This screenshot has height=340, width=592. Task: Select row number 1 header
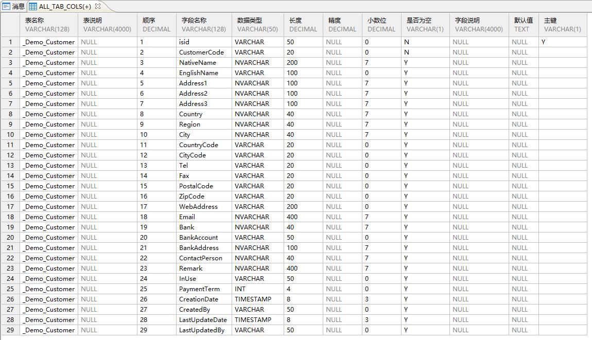click(x=10, y=42)
